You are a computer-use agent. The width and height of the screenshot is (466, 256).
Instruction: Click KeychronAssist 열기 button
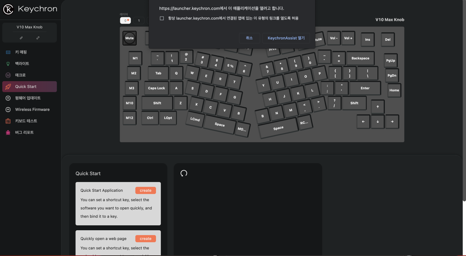tap(286, 38)
